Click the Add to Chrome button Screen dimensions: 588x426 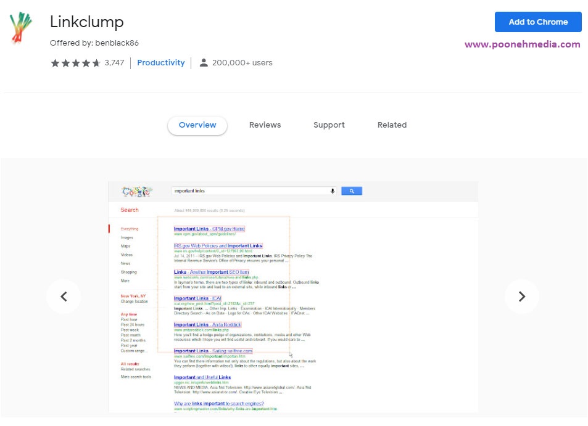pos(538,22)
